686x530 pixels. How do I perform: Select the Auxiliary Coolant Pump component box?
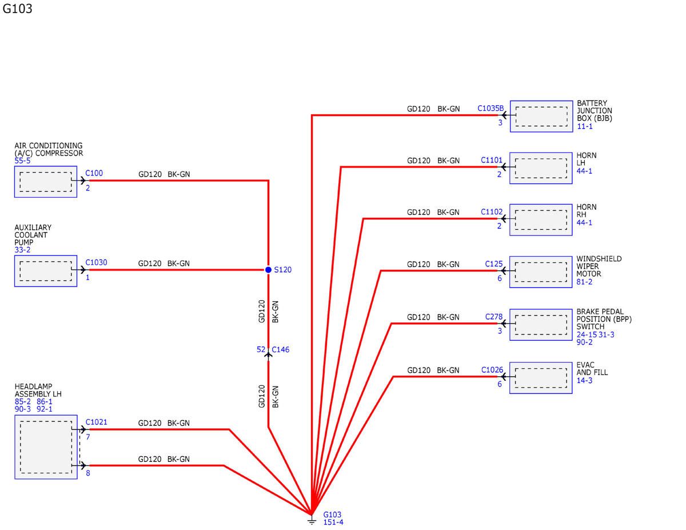(46, 271)
